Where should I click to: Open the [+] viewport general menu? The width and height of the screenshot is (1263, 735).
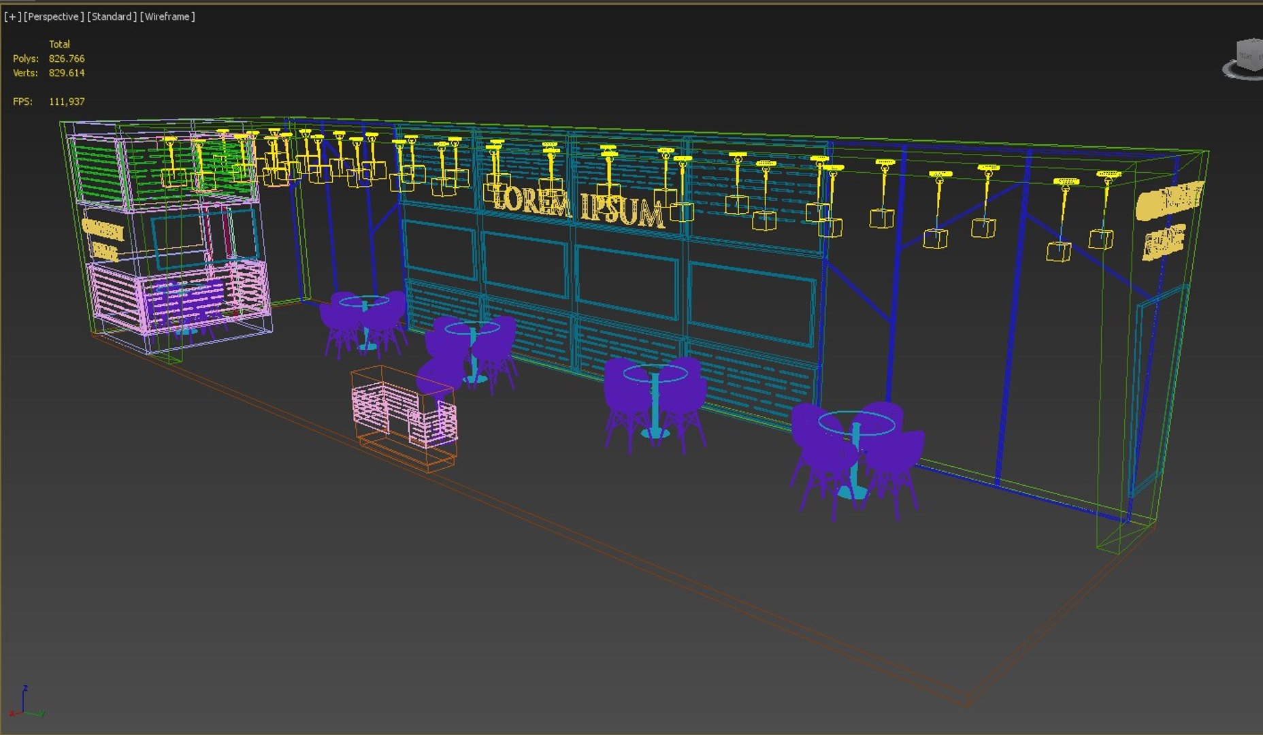pyautogui.click(x=12, y=16)
